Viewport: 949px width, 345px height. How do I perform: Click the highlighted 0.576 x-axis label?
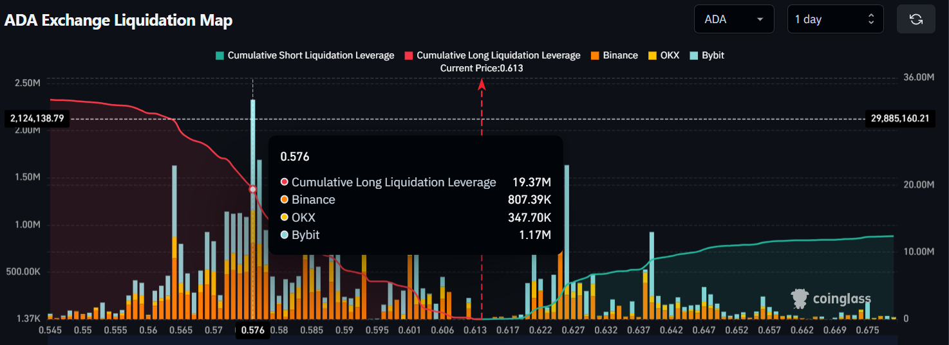pos(253,331)
